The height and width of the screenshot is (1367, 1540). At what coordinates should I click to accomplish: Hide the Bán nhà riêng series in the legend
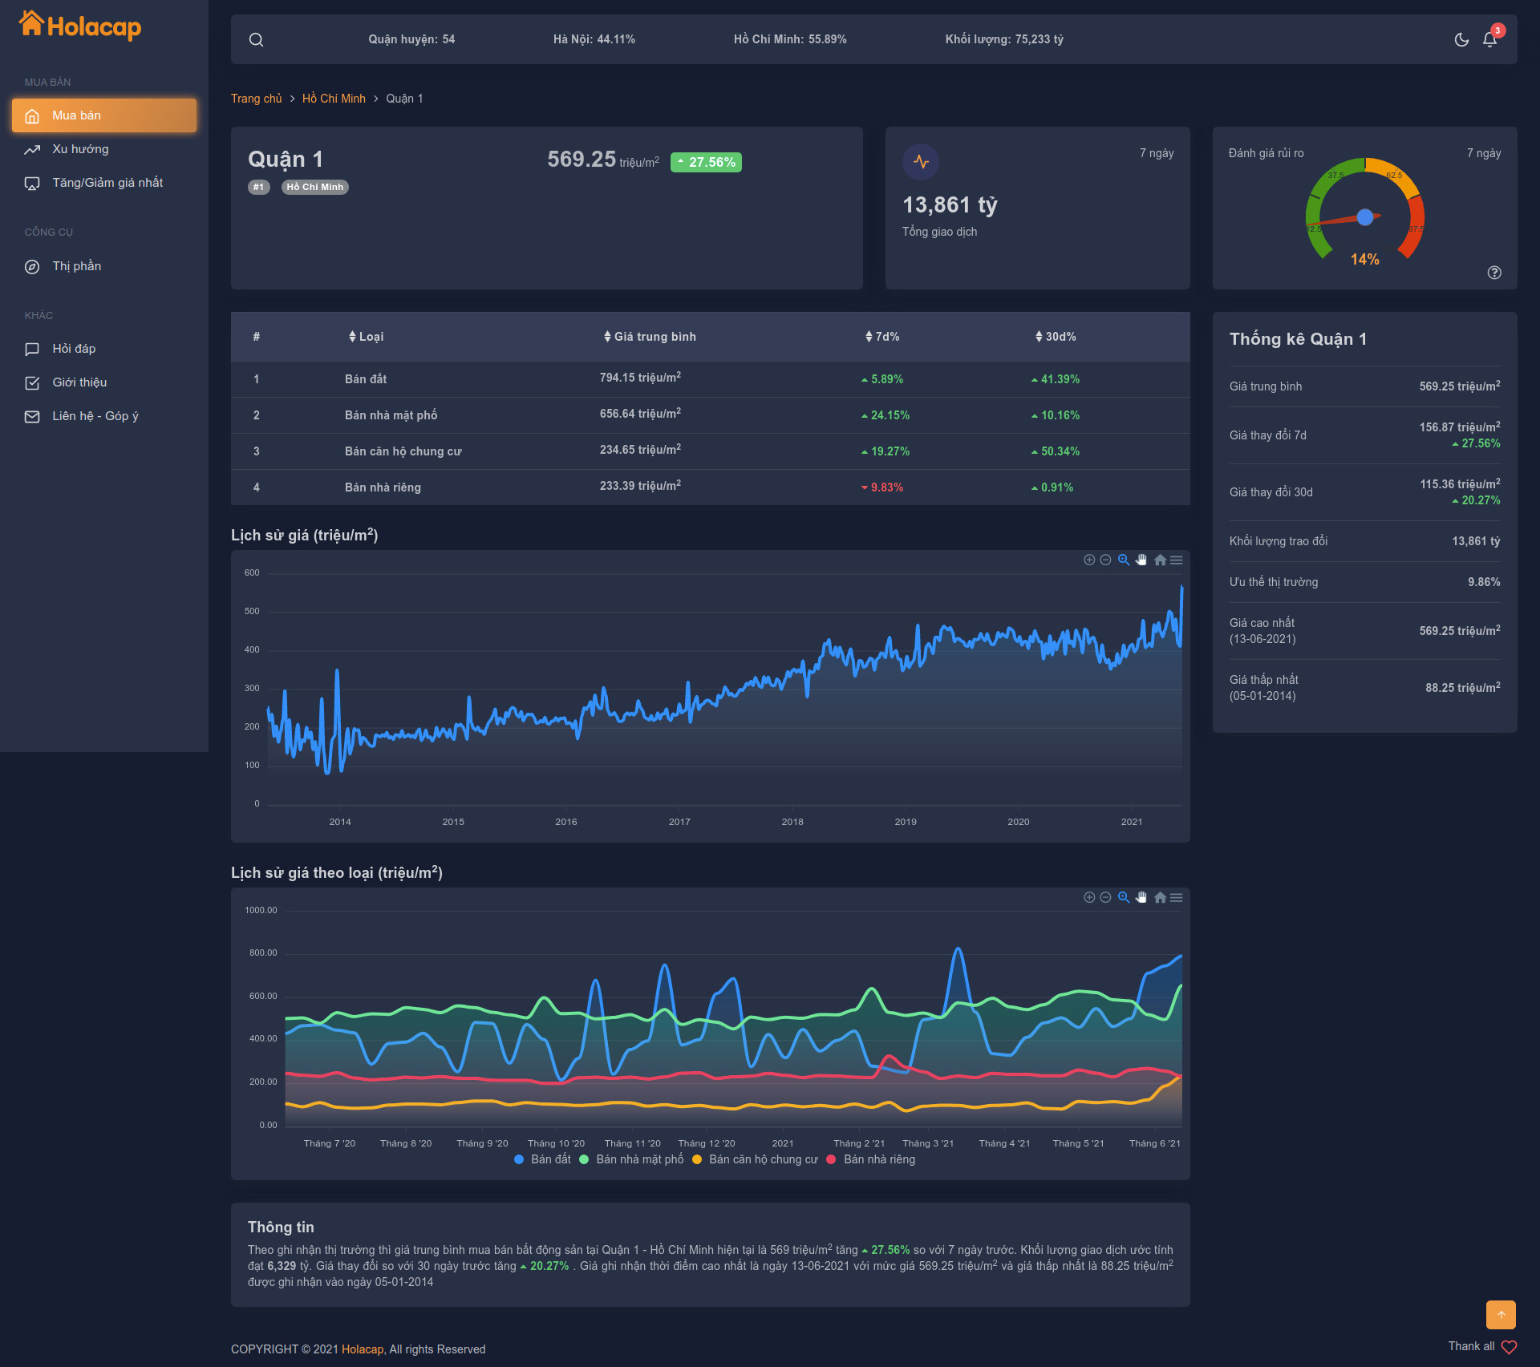(x=879, y=1159)
